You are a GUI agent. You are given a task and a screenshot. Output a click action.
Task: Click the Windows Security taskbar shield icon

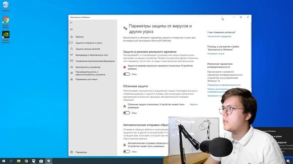[49, 161]
